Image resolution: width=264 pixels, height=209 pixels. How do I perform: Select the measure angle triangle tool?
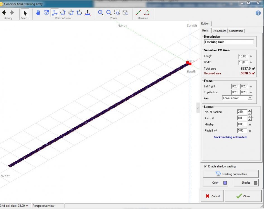tap(147, 13)
